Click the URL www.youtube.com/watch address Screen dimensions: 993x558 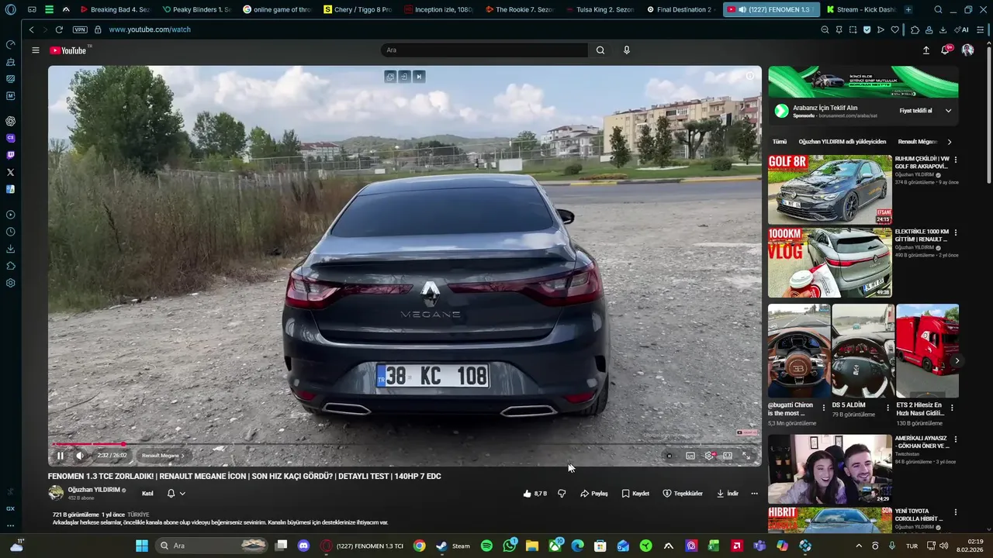tap(150, 29)
